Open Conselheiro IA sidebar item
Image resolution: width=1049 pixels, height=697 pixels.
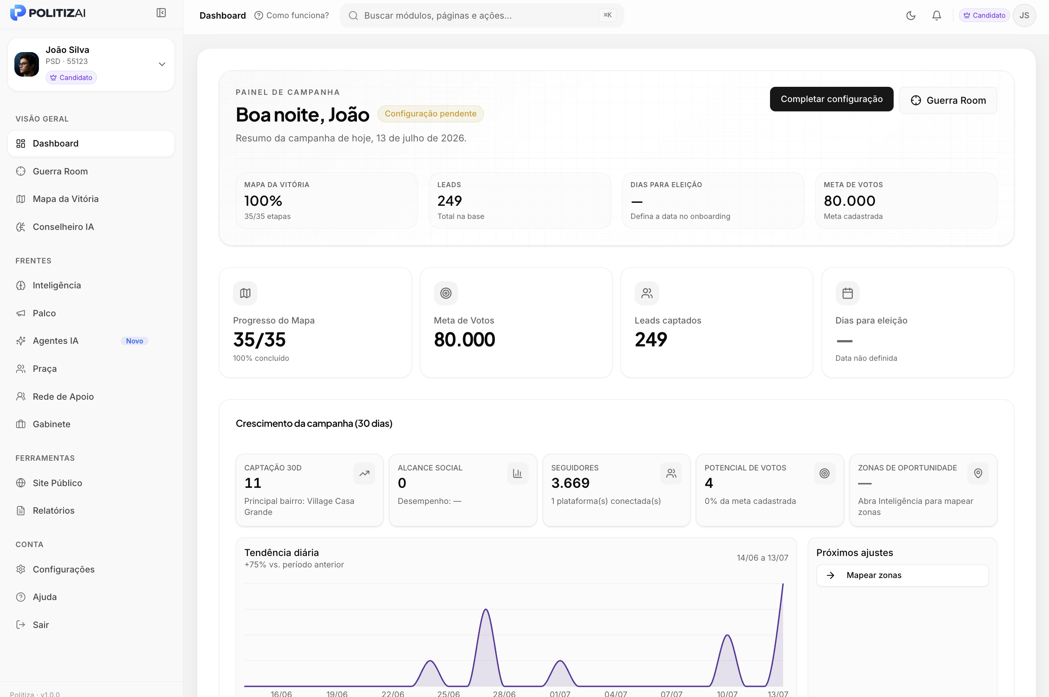coord(91,227)
